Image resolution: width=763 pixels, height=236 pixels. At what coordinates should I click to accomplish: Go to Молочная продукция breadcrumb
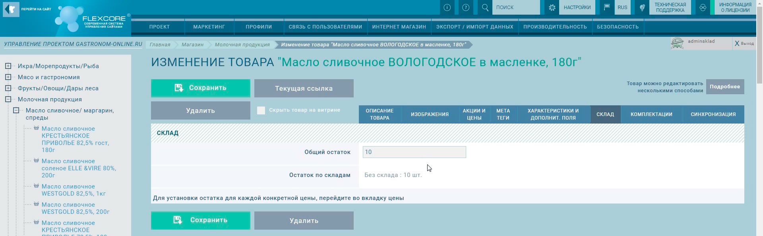pyautogui.click(x=242, y=45)
